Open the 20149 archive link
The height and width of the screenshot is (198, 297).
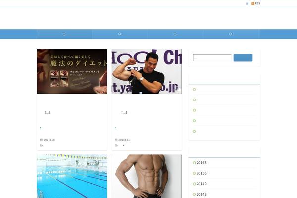pos(201,184)
